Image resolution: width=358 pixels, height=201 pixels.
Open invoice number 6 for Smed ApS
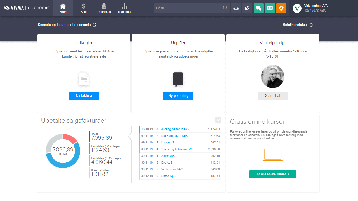157,176
